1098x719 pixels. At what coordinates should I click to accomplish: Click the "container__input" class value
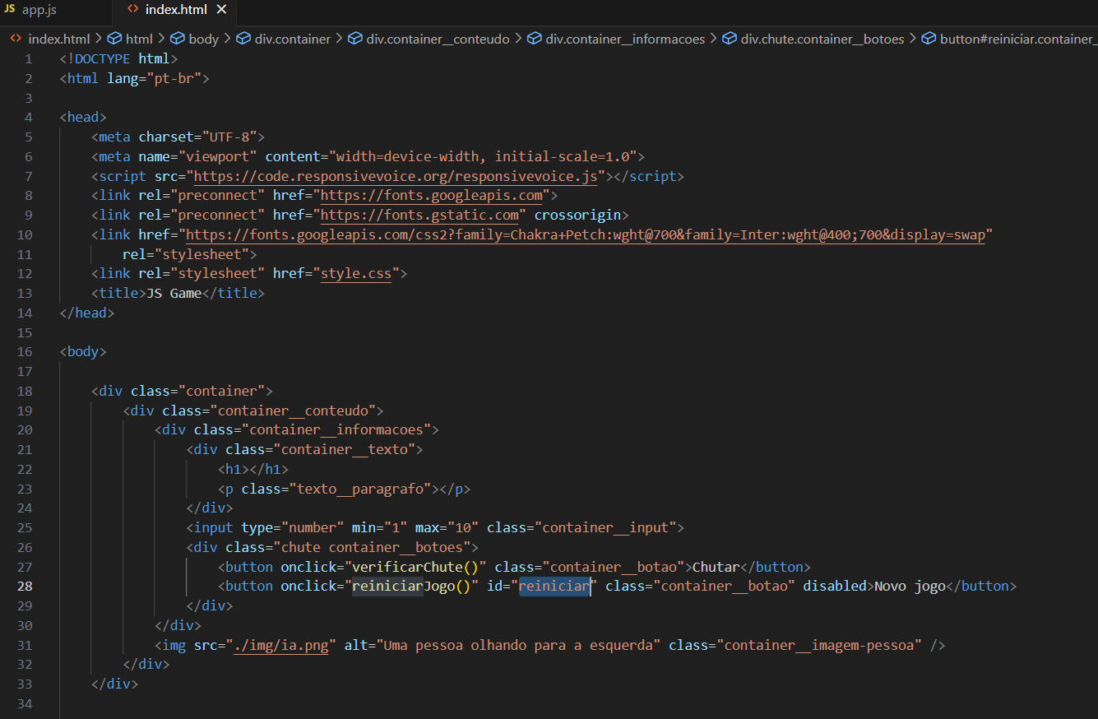(606, 527)
